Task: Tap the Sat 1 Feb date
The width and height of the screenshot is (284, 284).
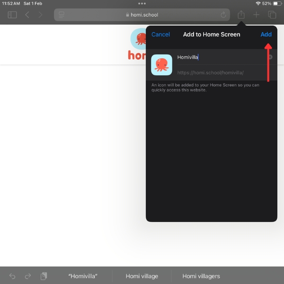Action: (x=33, y=3)
